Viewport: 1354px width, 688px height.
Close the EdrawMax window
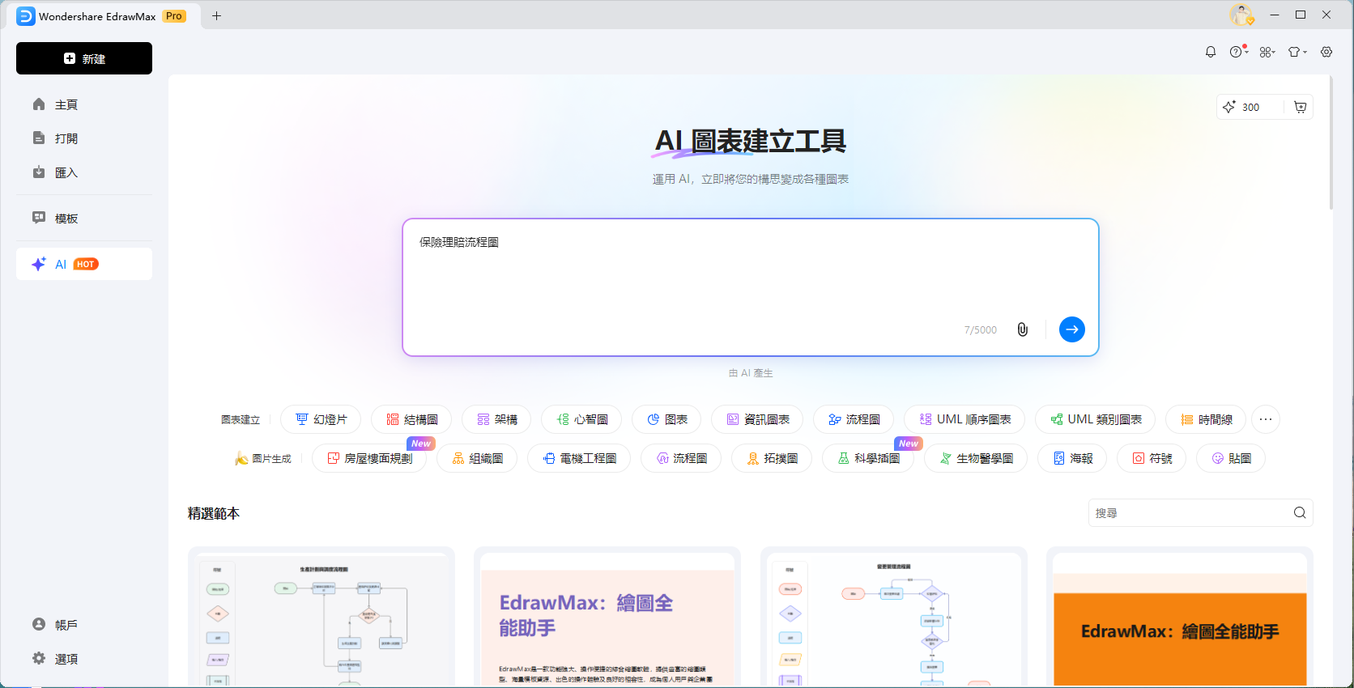(1326, 15)
